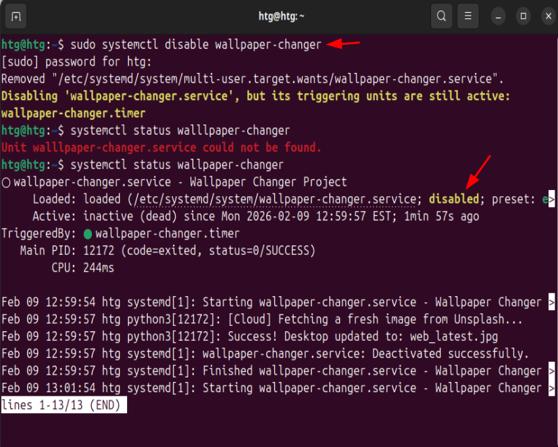558x447 pixels.
Task: Open the /etc/systemd/system/wallpaper-changer.service path link
Action: pos(274,199)
